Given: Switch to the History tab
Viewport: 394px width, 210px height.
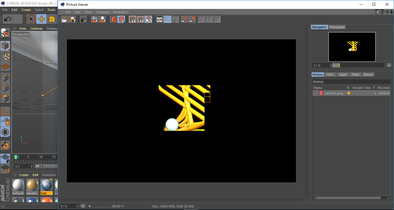Looking at the screenshot, I should point(318,75).
